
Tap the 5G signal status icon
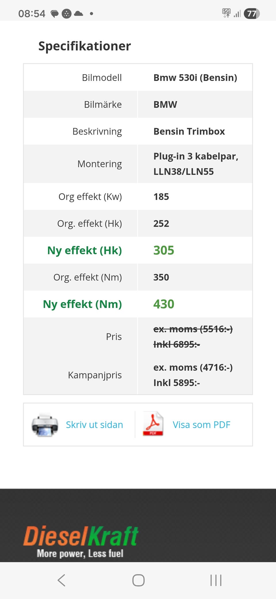pyautogui.click(x=227, y=13)
